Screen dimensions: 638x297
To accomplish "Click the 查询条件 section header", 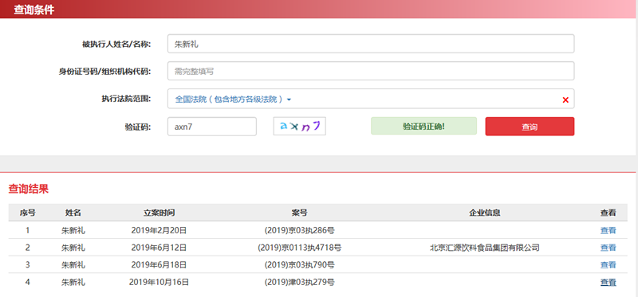I will click(33, 10).
